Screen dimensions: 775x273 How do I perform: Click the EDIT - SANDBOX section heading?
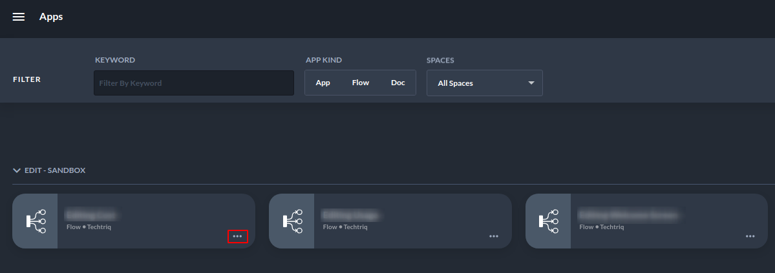click(55, 170)
